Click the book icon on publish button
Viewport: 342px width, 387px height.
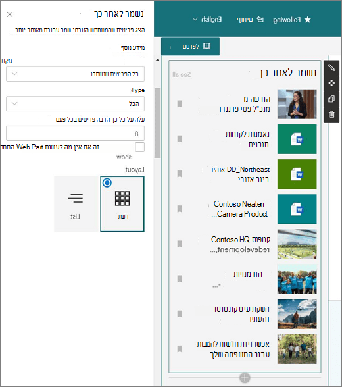click(x=207, y=46)
